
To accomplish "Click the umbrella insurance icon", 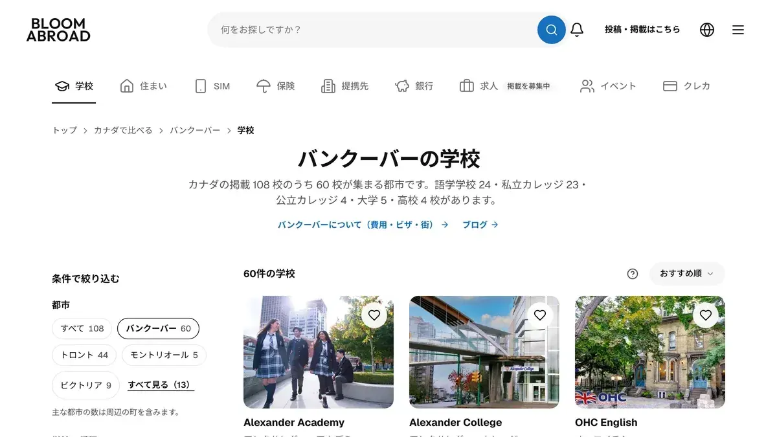I will coord(264,86).
